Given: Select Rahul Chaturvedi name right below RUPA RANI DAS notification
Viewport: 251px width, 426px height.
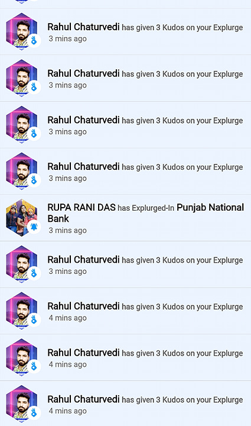Looking at the screenshot, I should pyautogui.click(x=83, y=260).
